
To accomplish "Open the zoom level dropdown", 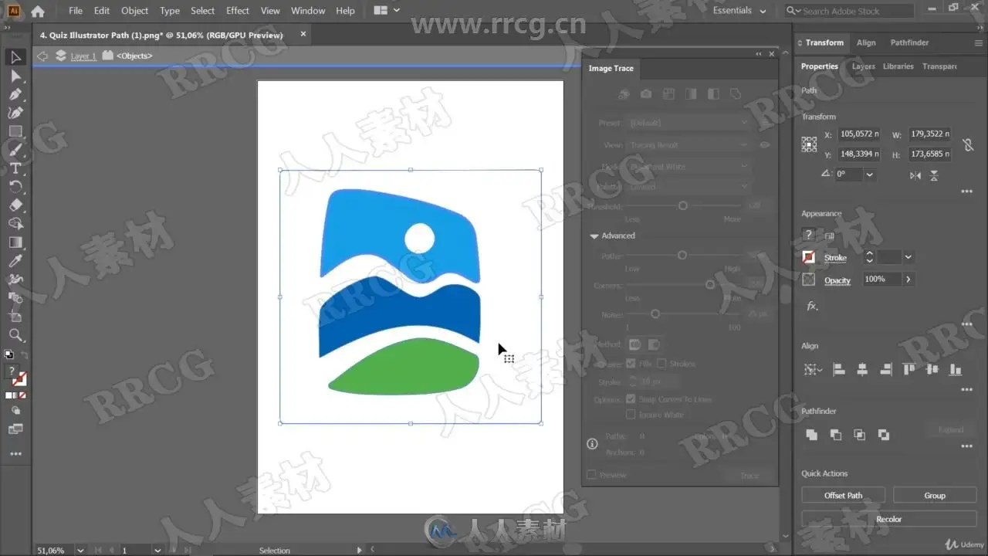I will tap(80, 550).
